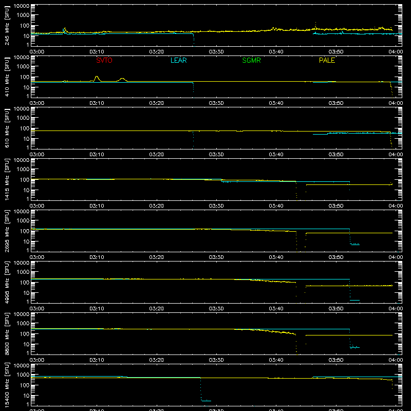Viewport: 411px width, 411px height.
Task: Click 1000 on the 2695 MHz y-axis
Action: [x=23, y=221]
